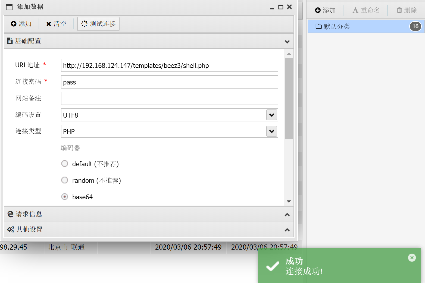Click the plus icon of the dialog's 添加 button

(14, 24)
